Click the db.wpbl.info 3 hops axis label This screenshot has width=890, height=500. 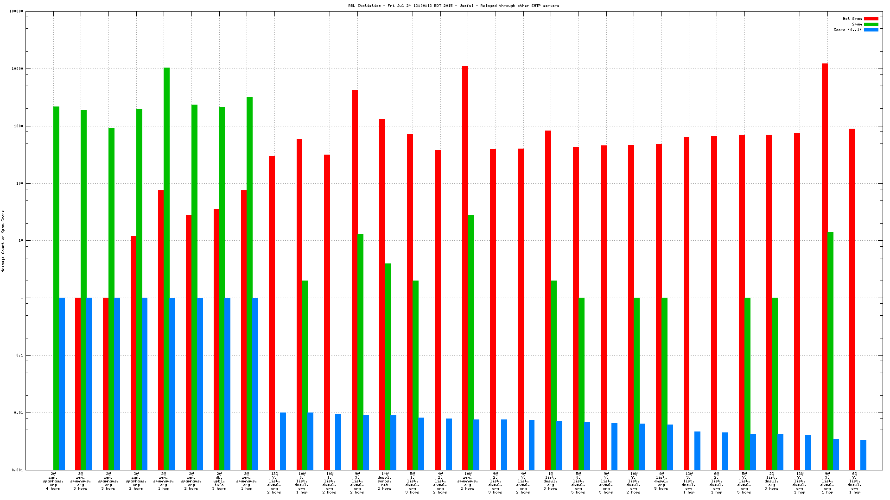click(219, 481)
